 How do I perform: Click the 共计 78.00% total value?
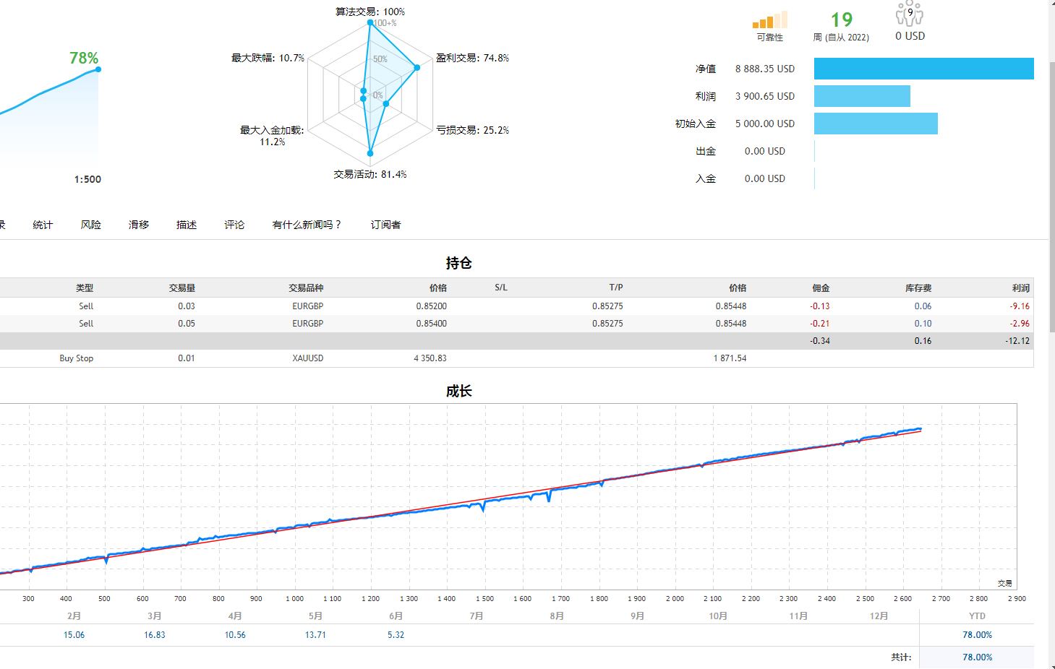click(x=977, y=657)
